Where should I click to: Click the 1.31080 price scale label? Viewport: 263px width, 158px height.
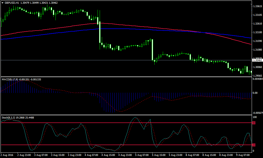tap(257, 50)
